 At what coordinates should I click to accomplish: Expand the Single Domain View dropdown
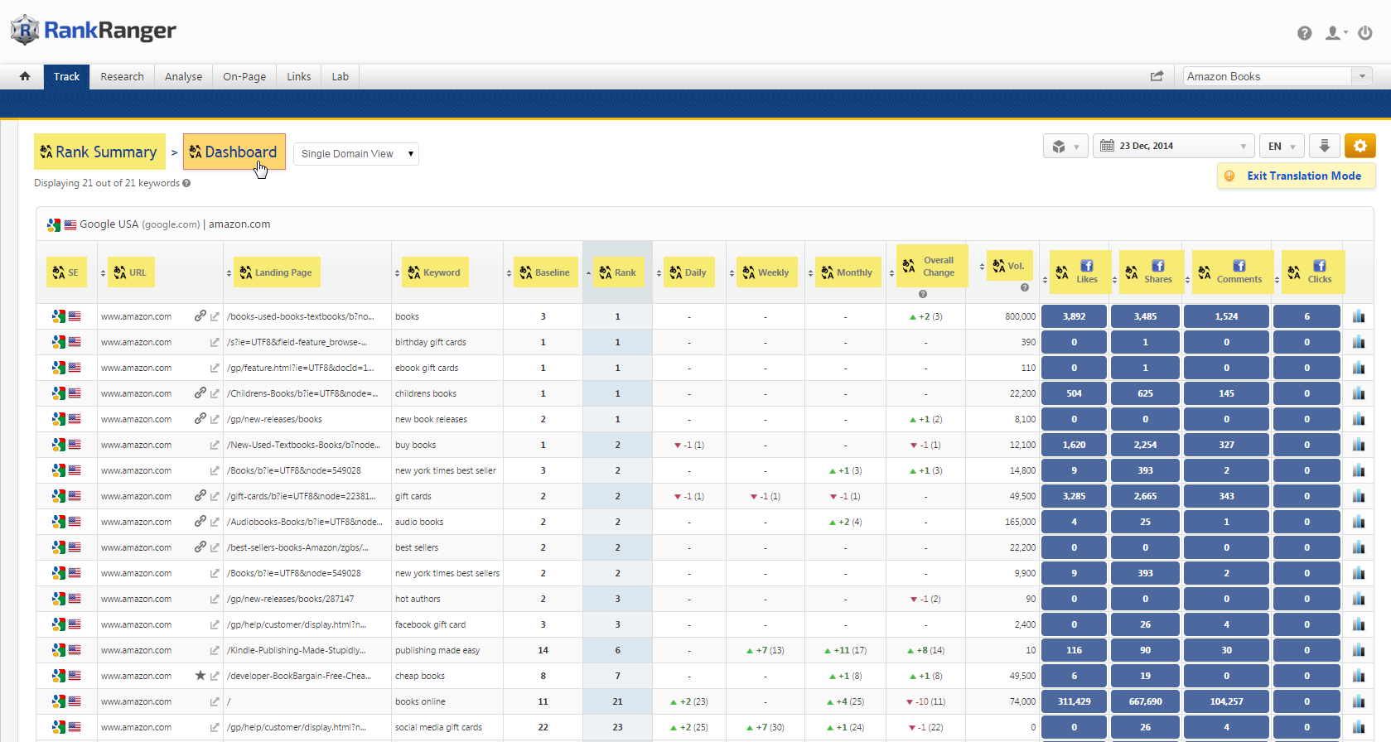(356, 154)
